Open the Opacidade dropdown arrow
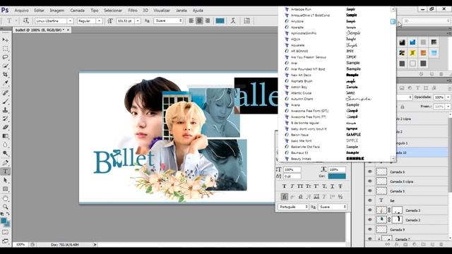Image resolution: width=452 pixels, height=254 pixels. tap(448, 97)
